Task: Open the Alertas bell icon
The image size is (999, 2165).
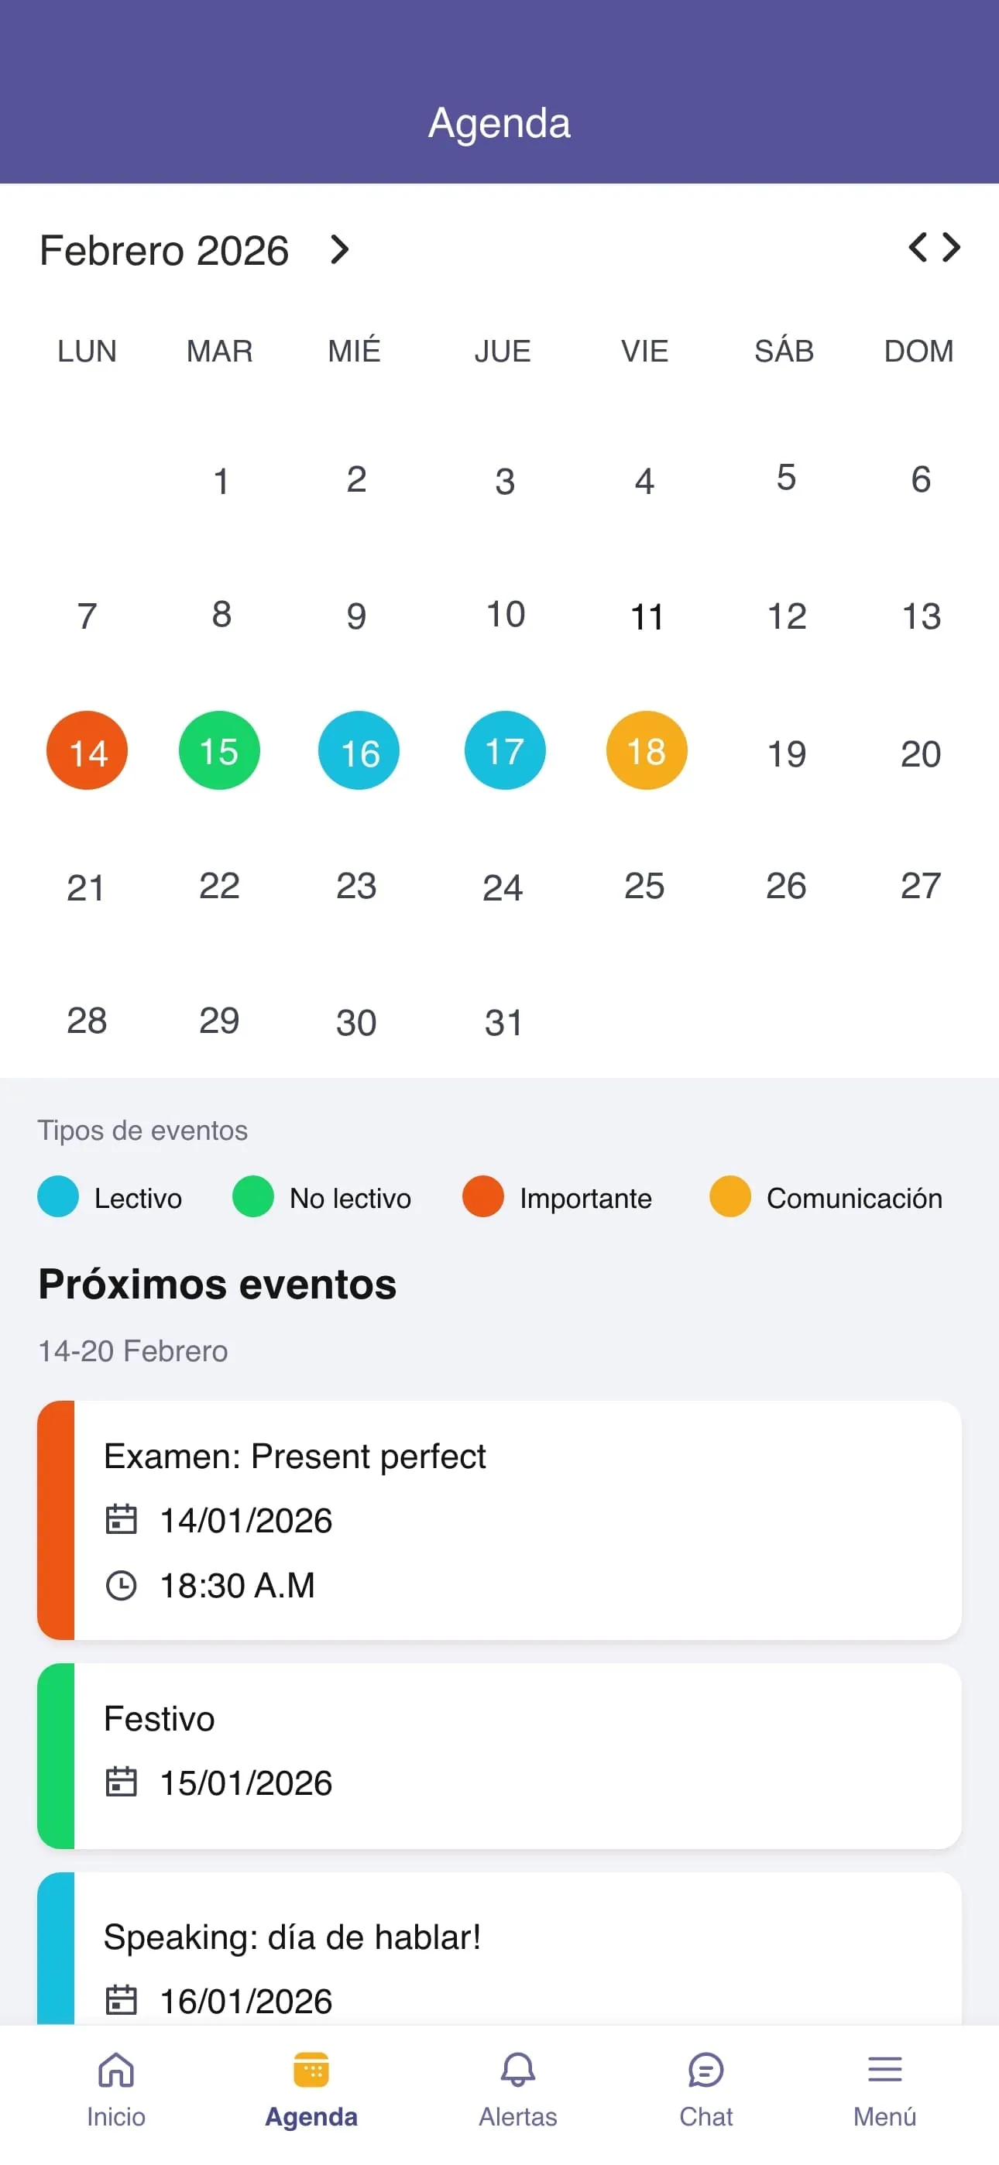Action: tap(518, 2070)
